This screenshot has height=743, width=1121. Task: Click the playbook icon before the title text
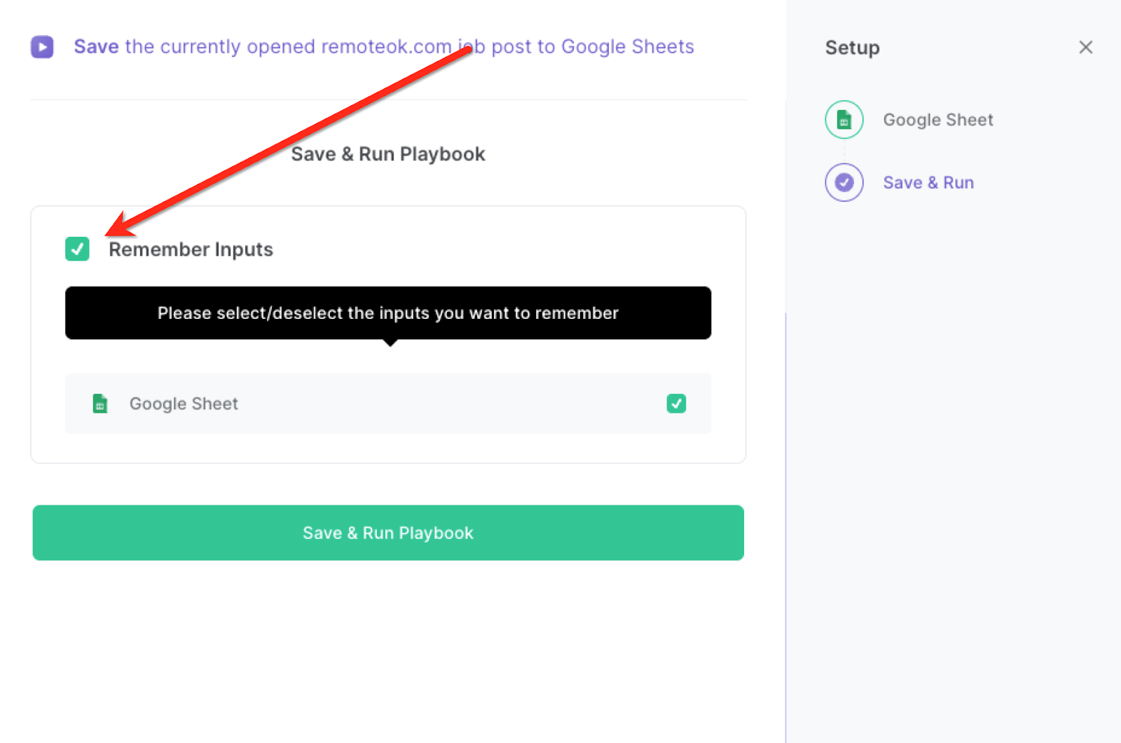(x=42, y=46)
